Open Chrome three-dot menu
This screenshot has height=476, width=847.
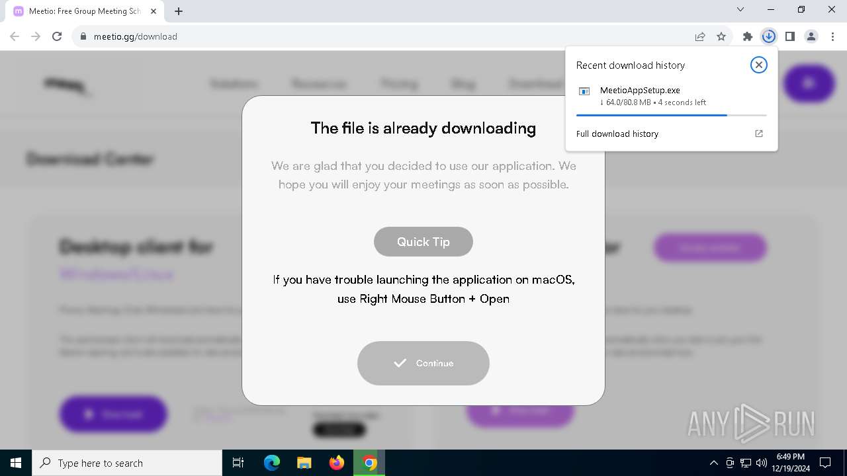coord(832,36)
